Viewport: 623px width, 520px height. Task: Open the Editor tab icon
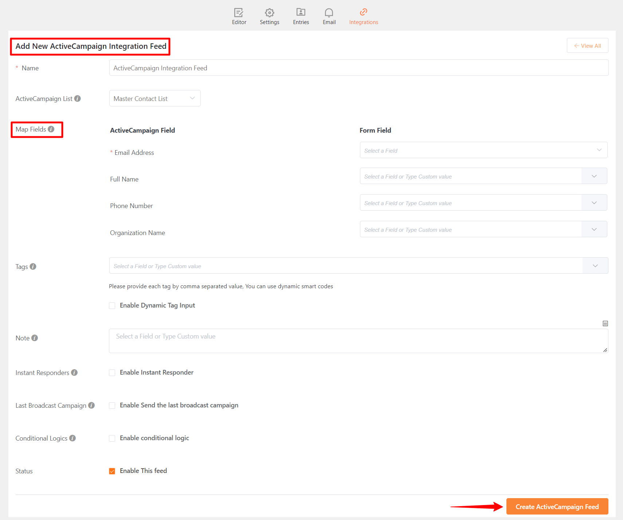(239, 13)
